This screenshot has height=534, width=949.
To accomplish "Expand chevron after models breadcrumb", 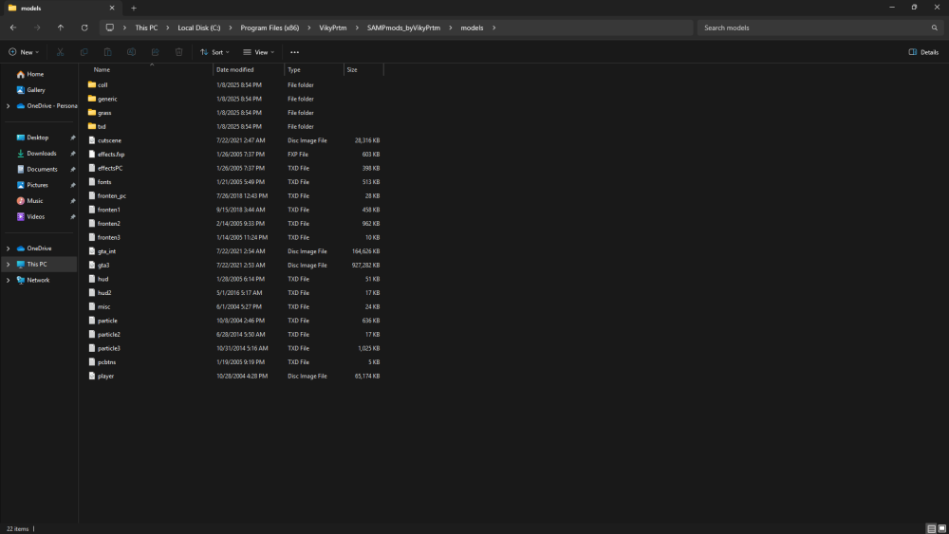I will click(x=493, y=28).
